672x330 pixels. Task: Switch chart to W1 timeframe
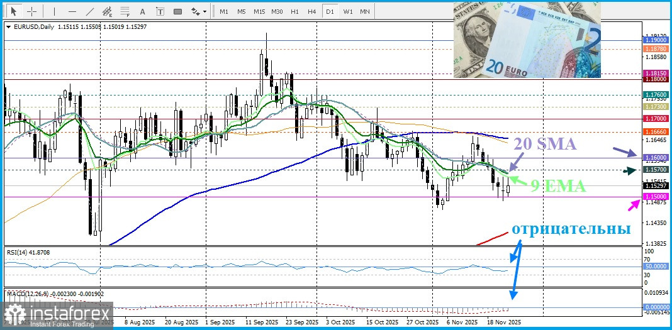(x=347, y=11)
